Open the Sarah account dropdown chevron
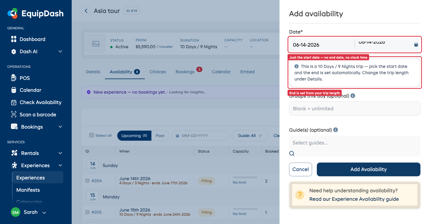 44,213
